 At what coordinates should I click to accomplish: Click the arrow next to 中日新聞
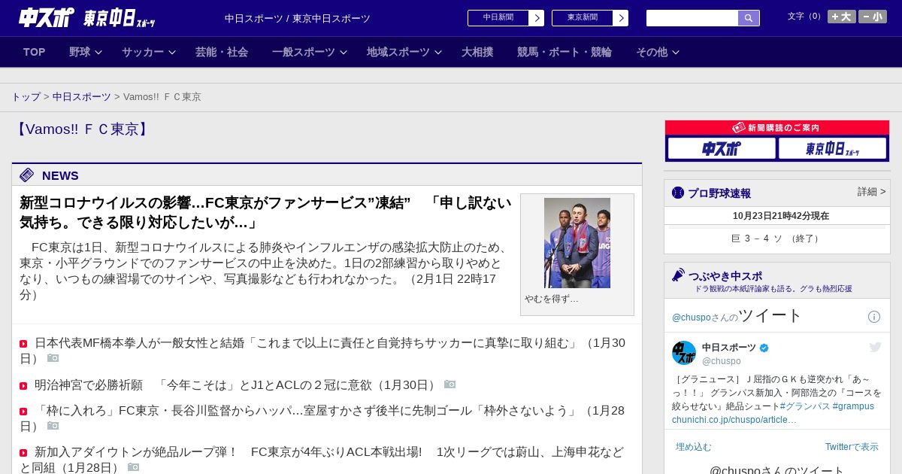(x=537, y=18)
